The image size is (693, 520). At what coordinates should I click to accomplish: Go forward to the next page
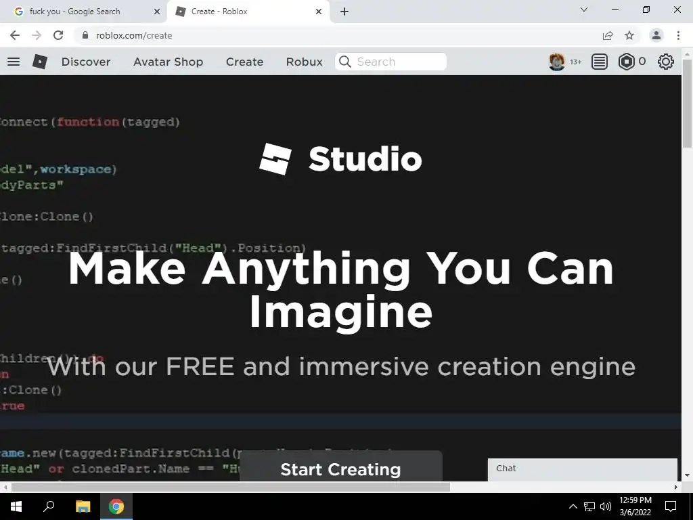37,35
